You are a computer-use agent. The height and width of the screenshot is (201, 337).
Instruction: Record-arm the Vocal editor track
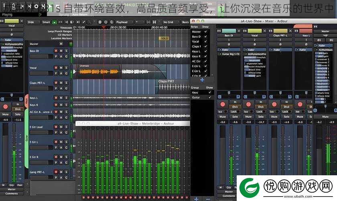[56, 68]
